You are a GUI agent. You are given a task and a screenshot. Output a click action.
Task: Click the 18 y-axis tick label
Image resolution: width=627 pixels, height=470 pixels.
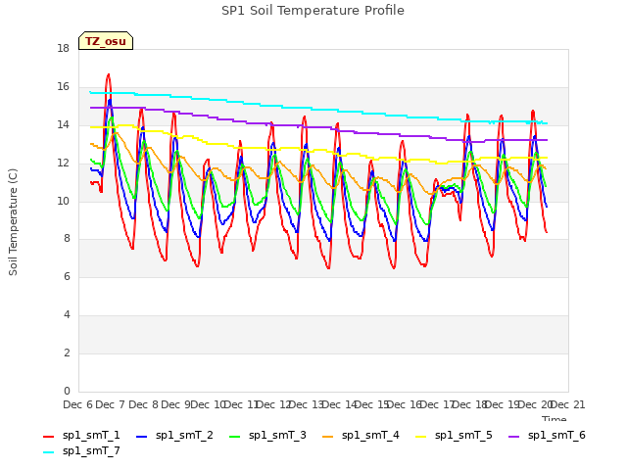pyautogui.click(x=63, y=48)
